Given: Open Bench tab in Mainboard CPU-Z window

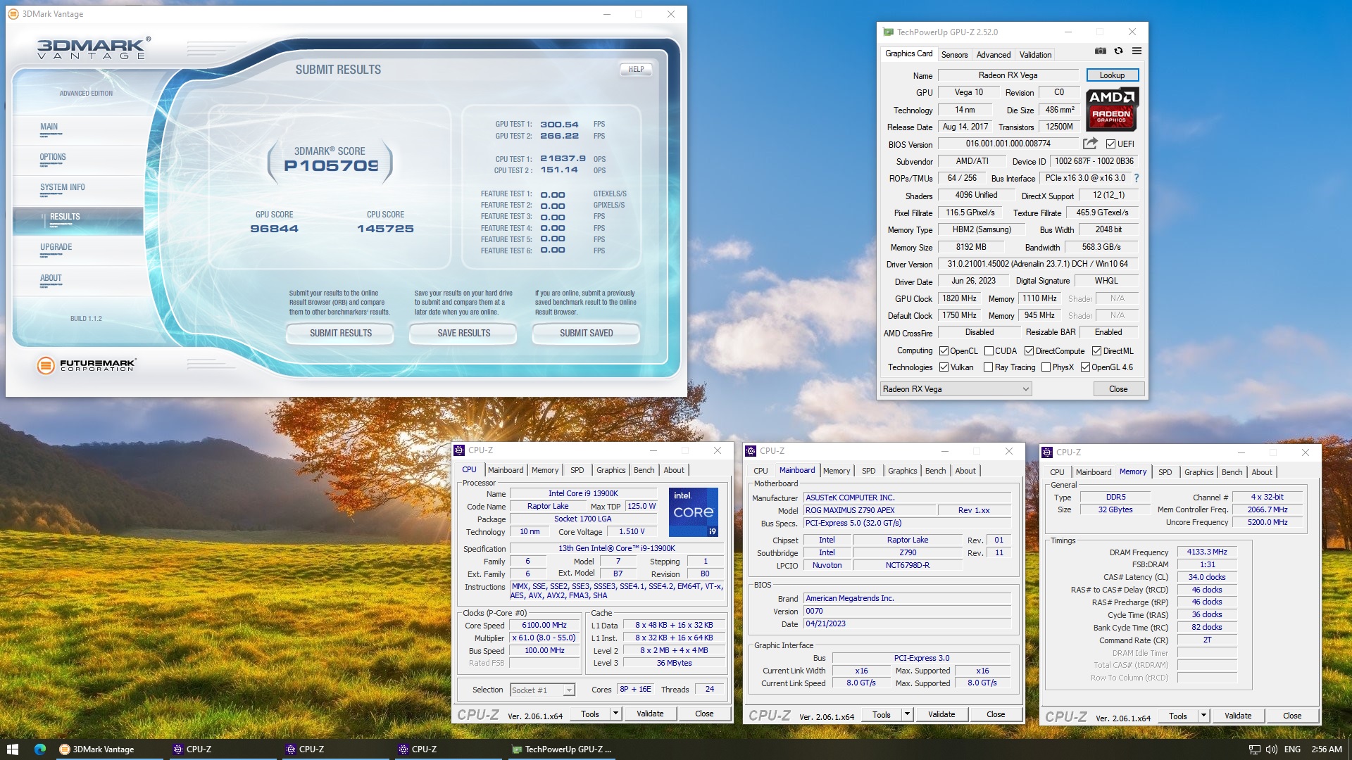Looking at the screenshot, I should point(935,471).
